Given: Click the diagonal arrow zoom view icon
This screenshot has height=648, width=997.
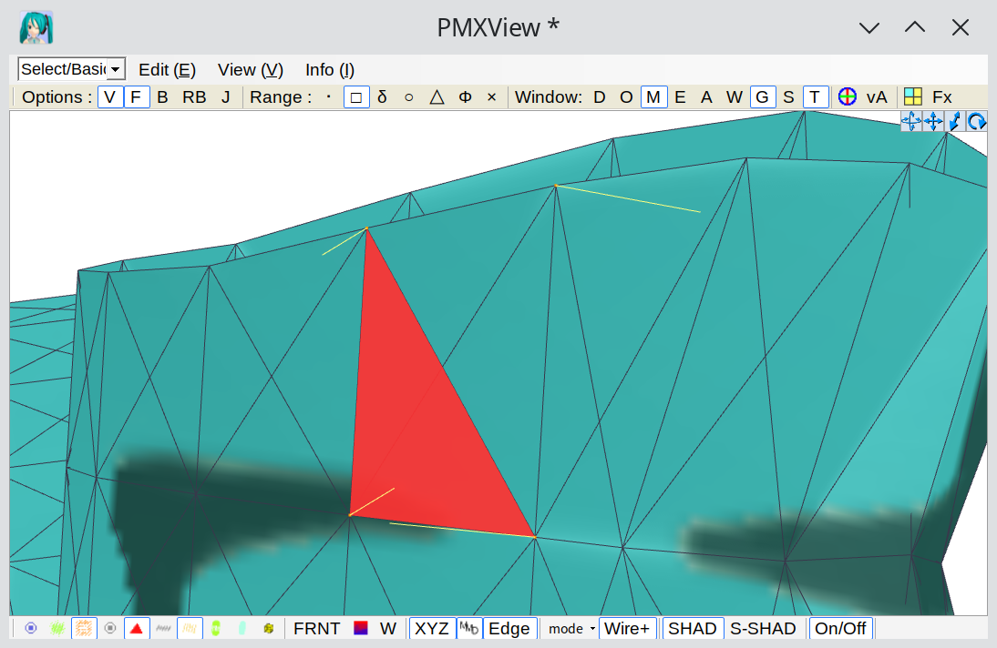Looking at the screenshot, I should (x=954, y=121).
